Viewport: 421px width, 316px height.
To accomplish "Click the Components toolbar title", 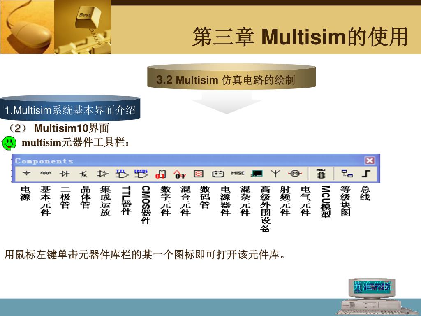I will [x=44, y=161].
